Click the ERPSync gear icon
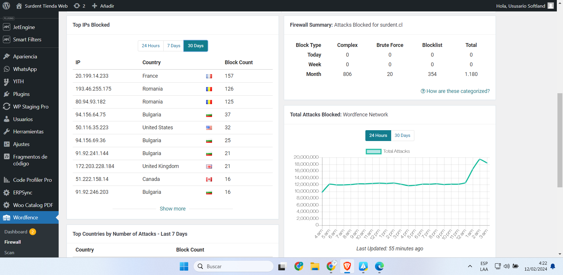The width and height of the screenshot is (563, 275). (6, 192)
